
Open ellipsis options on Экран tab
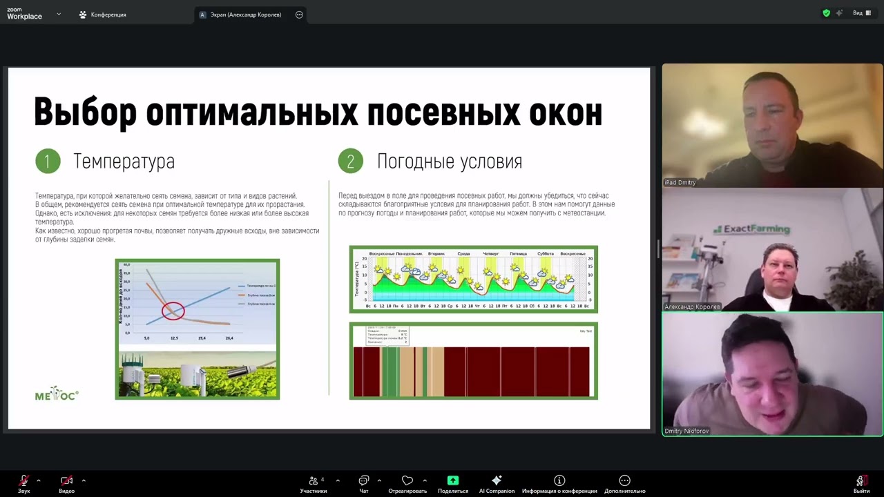[299, 14]
